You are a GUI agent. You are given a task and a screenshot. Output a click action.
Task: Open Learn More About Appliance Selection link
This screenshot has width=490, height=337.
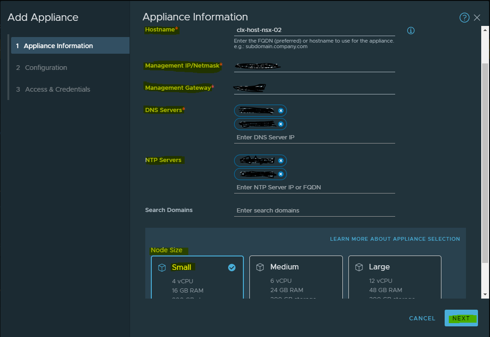395,239
